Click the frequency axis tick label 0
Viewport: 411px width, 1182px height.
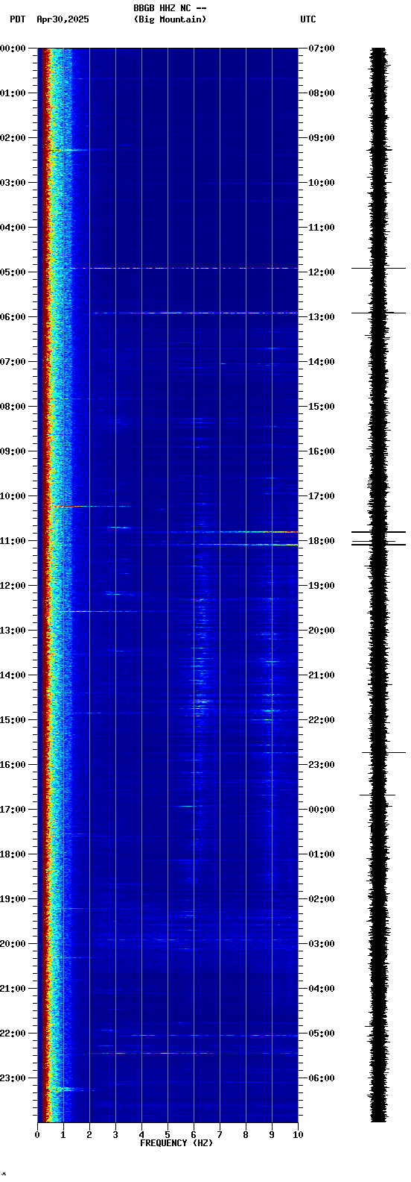tap(37, 1135)
